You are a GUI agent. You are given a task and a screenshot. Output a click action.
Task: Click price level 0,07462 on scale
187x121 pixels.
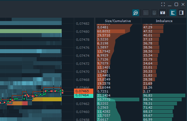[x=83, y=104]
